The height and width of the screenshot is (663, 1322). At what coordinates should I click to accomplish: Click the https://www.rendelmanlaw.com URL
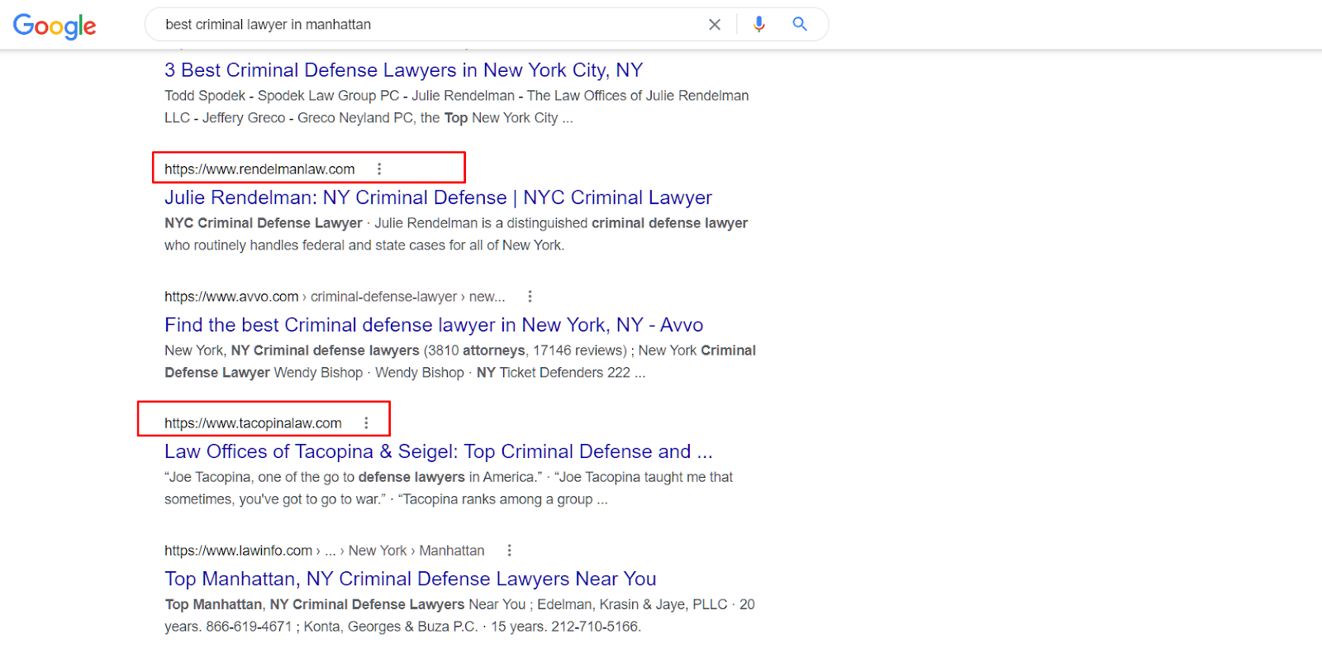pos(259,169)
